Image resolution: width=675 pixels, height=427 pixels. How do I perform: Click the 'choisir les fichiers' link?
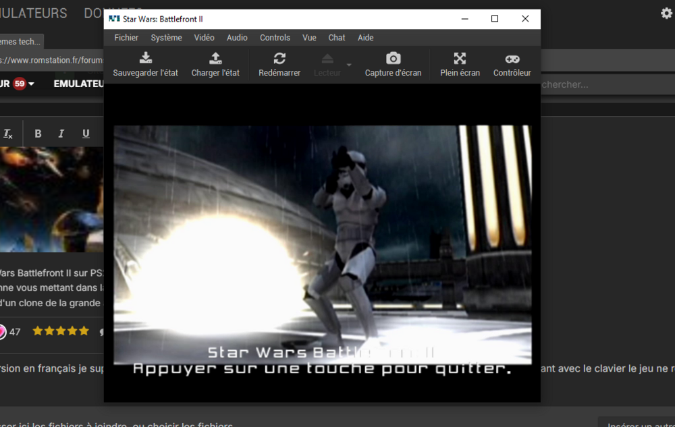[x=190, y=424]
